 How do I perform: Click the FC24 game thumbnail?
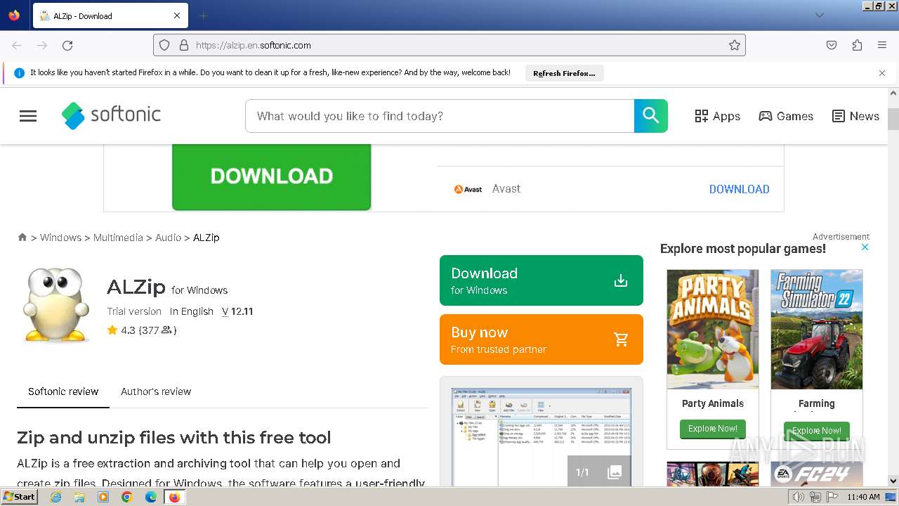click(817, 474)
